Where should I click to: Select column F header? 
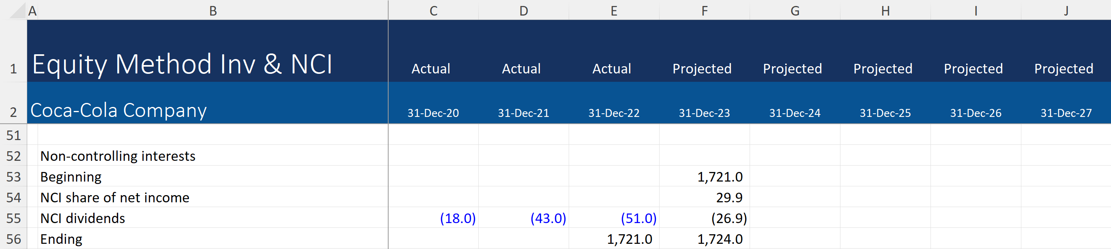point(704,10)
